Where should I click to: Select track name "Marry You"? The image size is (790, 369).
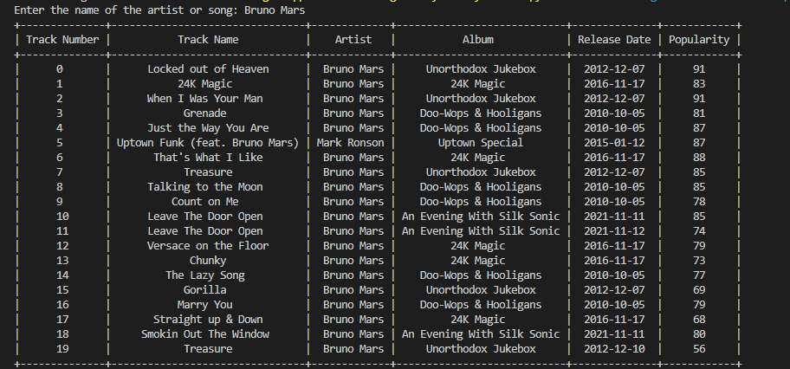[205, 305]
